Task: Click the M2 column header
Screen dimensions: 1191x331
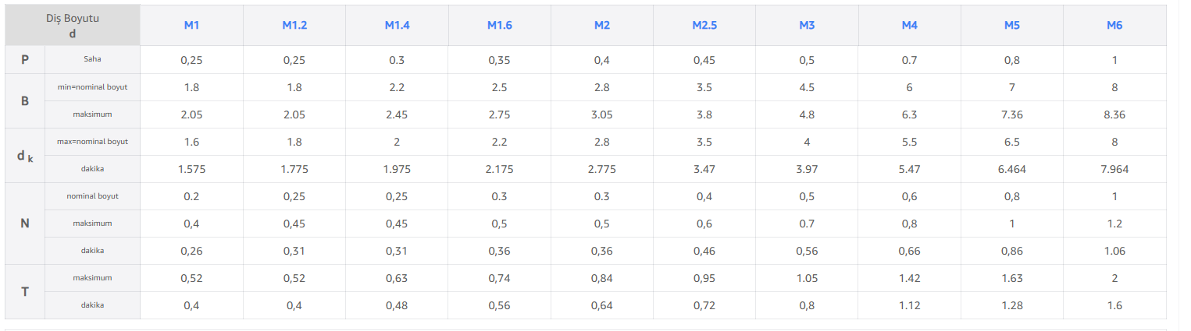Action: click(x=601, y=25)
